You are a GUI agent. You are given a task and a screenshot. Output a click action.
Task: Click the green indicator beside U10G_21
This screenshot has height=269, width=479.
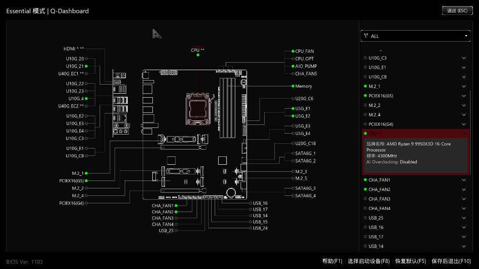point(86,66)
